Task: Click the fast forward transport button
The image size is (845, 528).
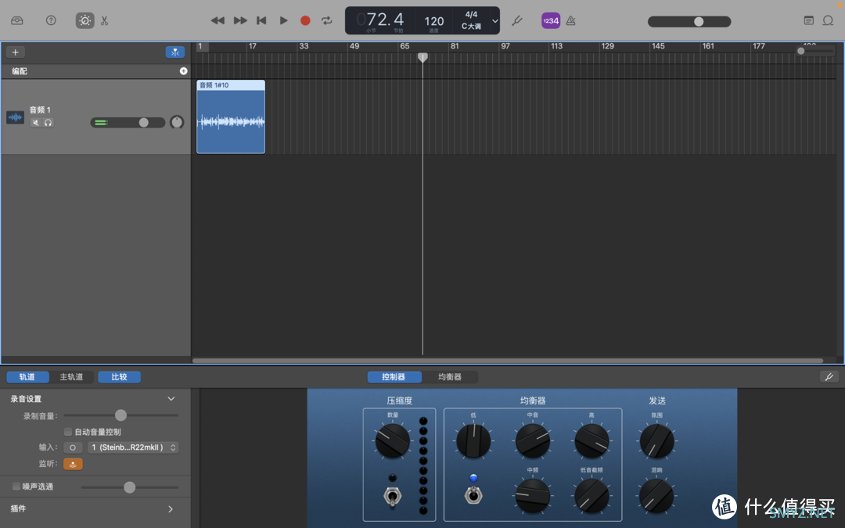Action: point(240,20)
